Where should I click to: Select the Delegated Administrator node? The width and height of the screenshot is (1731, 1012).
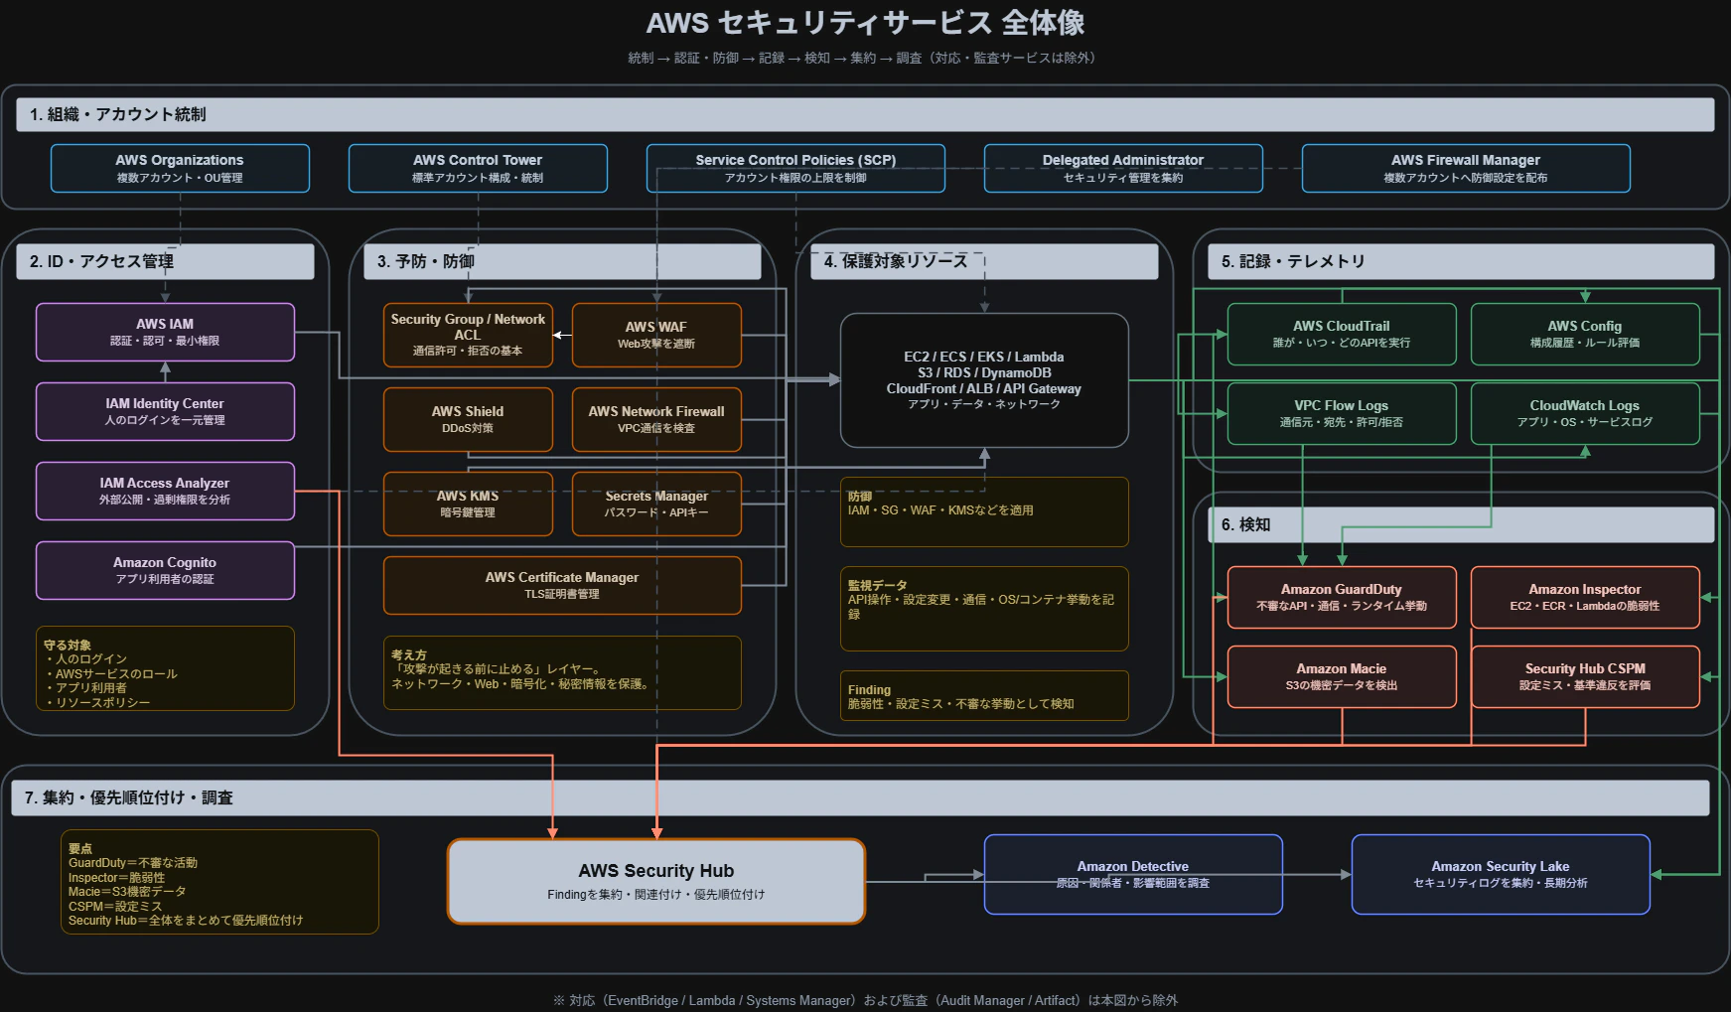point(1123,169)
